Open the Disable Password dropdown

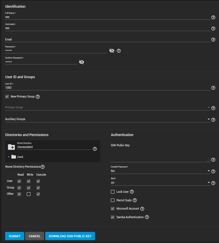[x=161, y=171]
